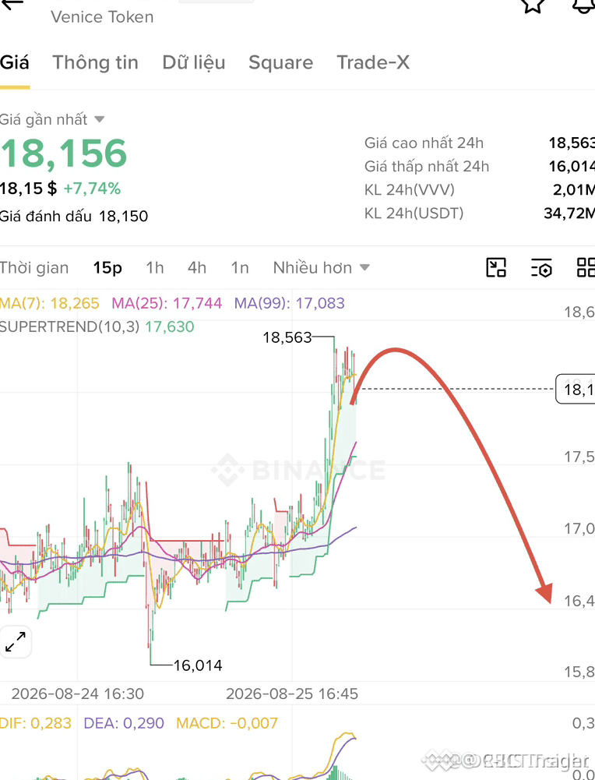This screenshot has width=595, height=780.
Task: Open the Square tab
Action: (x=281, y=62)
